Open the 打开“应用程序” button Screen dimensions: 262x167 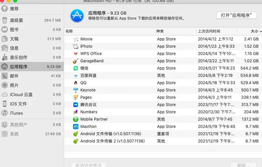[x=236, y=15]
